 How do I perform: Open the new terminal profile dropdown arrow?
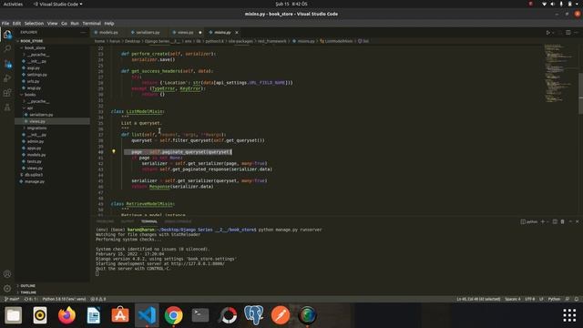(547, 221)
